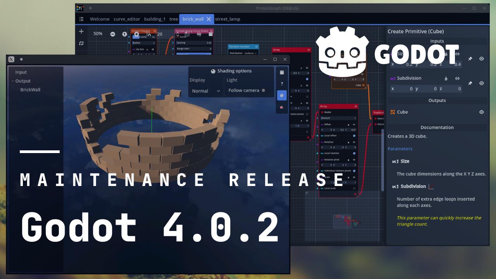This screenshot has height=279, width=496.
Task: Open the node list menu via hamburger icon
Action: coord(81,19)
